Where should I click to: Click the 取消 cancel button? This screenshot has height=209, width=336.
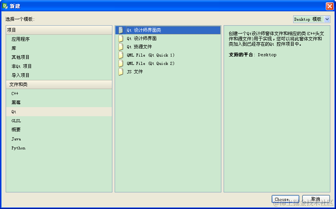316,199
